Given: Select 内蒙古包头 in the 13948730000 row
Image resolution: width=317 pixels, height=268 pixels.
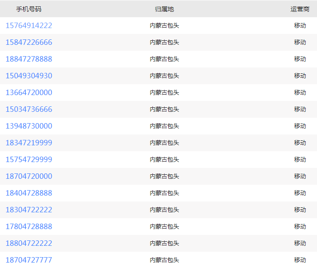Looking at the screenshot, I should [164, 126].
